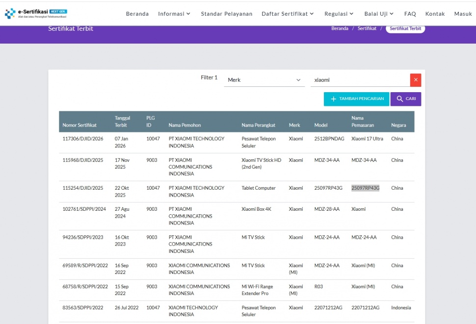Sort by Nomor Sertifikat column header
This screenshot has width=476, height=324.
click(x=79, y=125)
